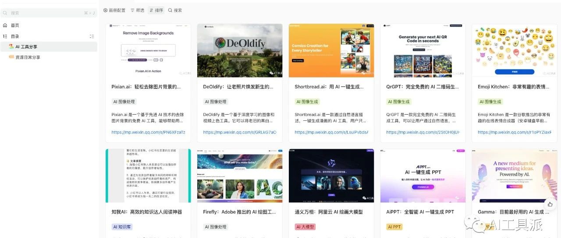Click AI 图像生成 tag on QrGPT card

point(399,101)
